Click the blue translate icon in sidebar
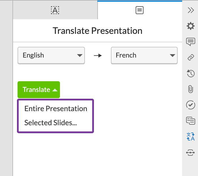 tap(191, 137)
